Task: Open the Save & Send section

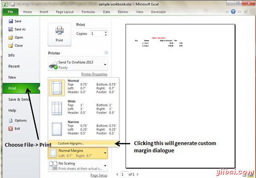Action: coord(19,99)
